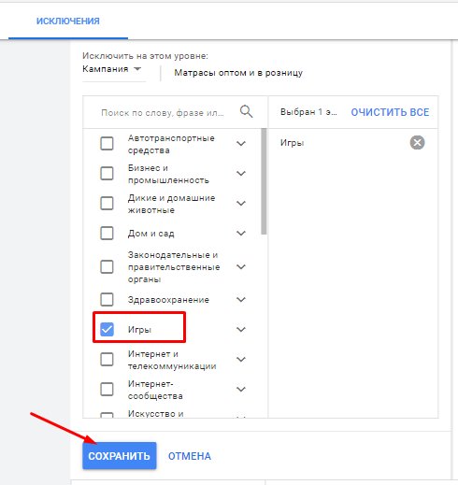Click the Здравоохранение label
This screenshot has width=458, height=485.
168,300
